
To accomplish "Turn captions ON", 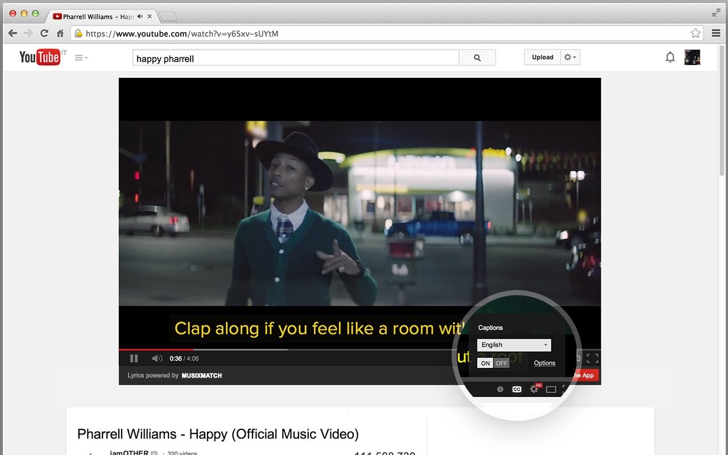I will [485, 363].
